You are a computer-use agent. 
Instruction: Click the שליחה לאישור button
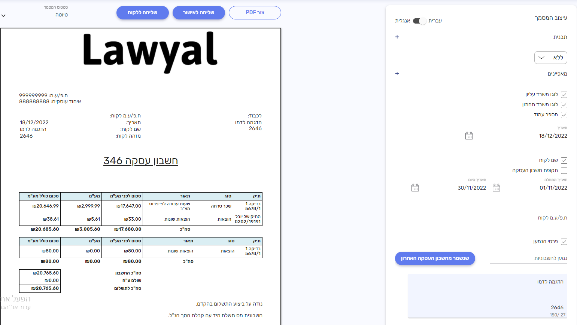pyautogui.click(x=198, y=13)
